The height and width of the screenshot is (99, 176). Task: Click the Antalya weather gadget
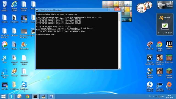tap(165, 5)
